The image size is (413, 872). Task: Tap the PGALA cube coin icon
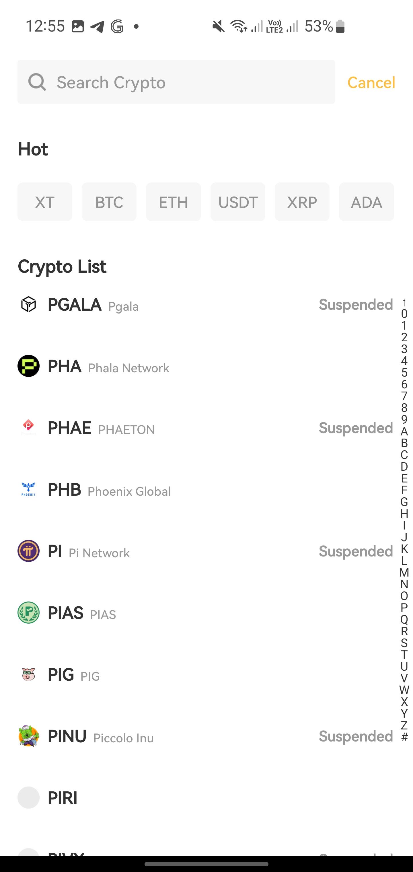coord(28,304)
